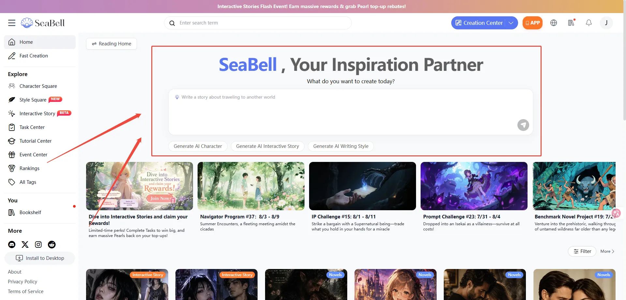Screen dimensions: 626x300
Task: Open the Filter options
Action: pyautogui.click(x=582, y=251)
